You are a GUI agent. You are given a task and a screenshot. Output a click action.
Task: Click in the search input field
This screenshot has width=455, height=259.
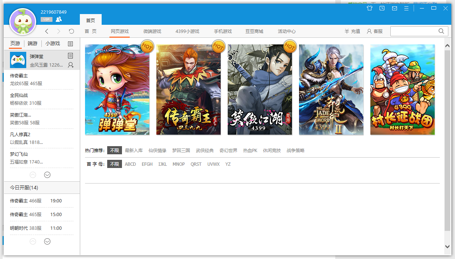click(414, 31)
